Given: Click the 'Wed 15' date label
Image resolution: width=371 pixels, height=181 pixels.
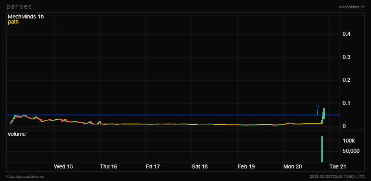Looking at the screenshot, I should (x=63, y=166).
